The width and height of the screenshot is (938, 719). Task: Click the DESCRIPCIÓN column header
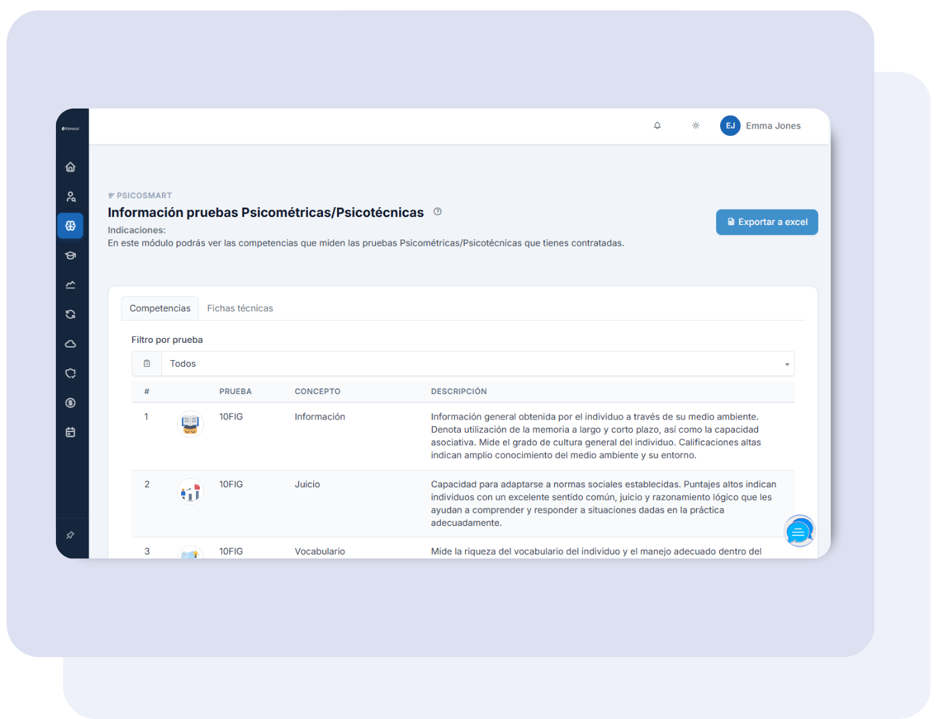(x=458, y=391)
